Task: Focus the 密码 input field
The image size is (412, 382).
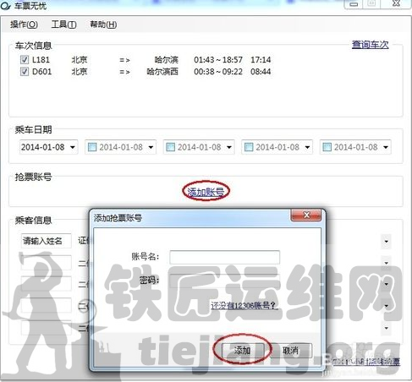Action: [x=225, y=281]
